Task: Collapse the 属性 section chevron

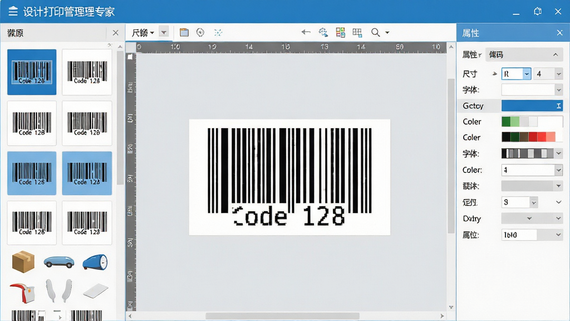Action: tap(556, 55)
